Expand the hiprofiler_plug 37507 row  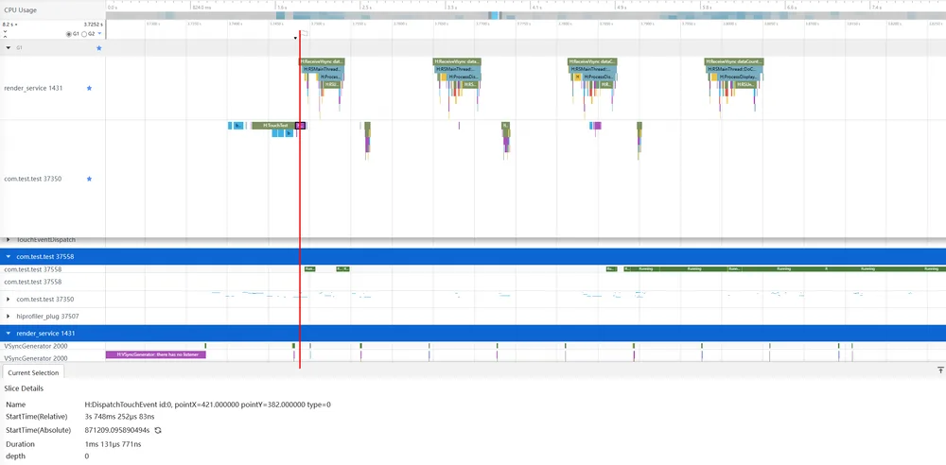[x=8, y=316]
